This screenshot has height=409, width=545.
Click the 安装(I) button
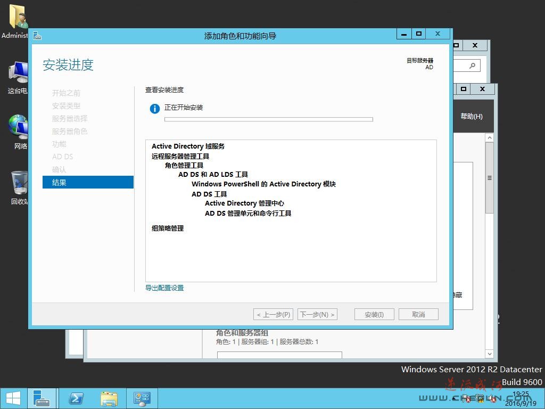tap(374, 314)
